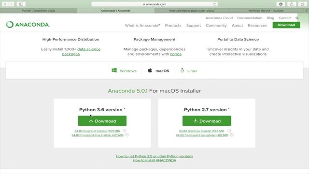Screen dimensions: 309x174
Task: Open 64-Bit Command Line Installer (491 MB) link
Action: click(x=98, y=135)
